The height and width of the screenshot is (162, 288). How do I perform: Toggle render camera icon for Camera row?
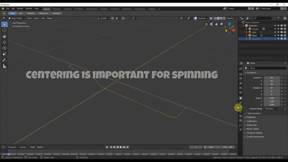click(x=285, y=29)
